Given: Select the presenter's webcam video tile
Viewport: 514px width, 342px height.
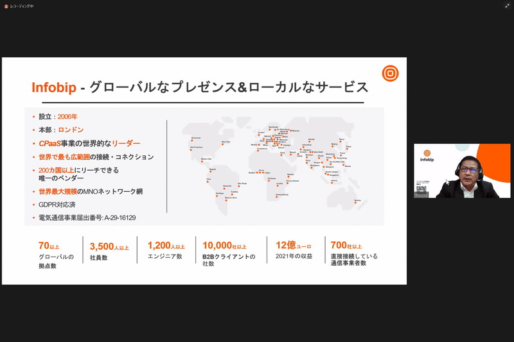Looking at the screenshot, I should (x=462, y=171).
